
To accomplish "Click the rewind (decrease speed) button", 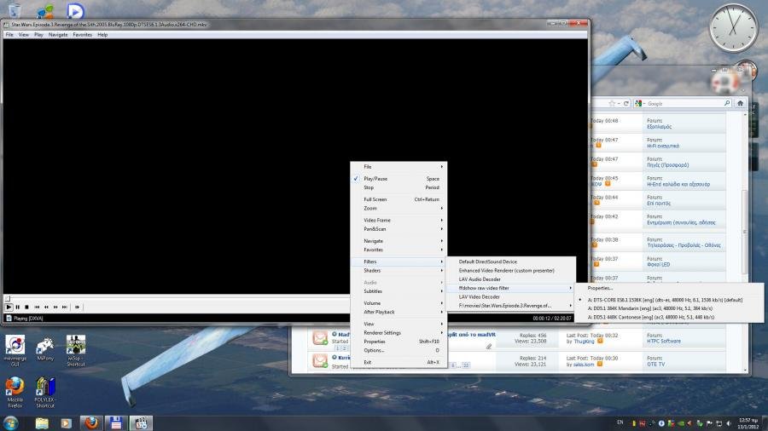I will coord(46,307).
